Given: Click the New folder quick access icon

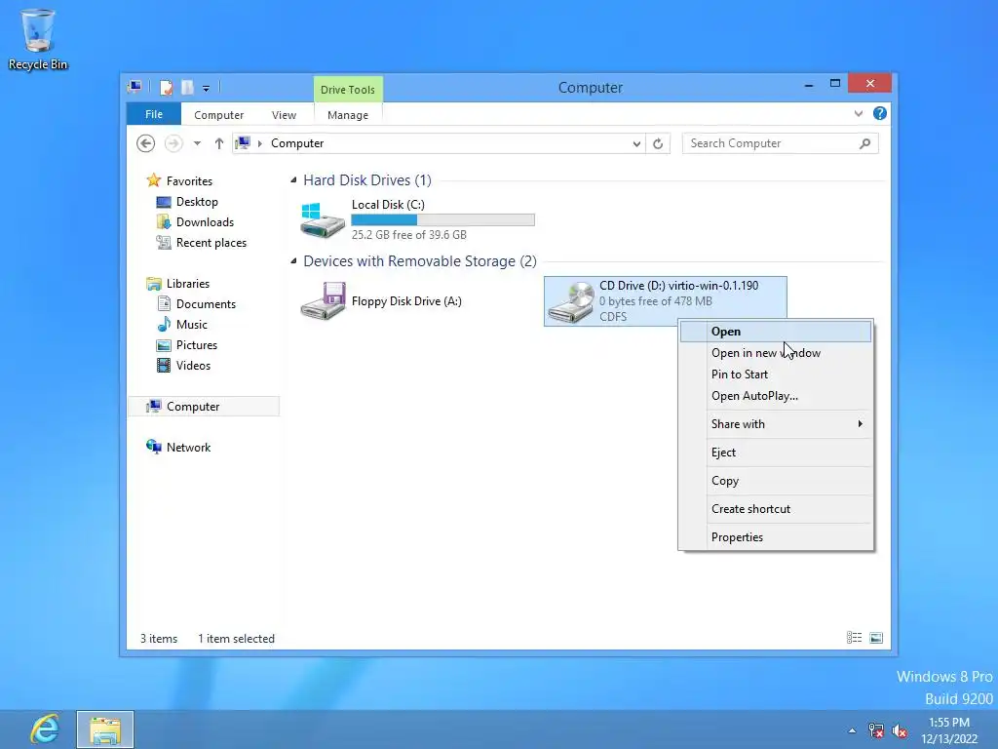Looking at the screenshot, I should pos(188,87).
